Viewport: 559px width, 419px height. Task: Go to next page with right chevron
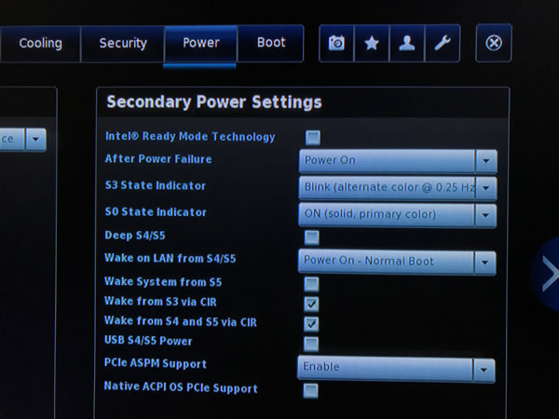(x=549, y=274)
